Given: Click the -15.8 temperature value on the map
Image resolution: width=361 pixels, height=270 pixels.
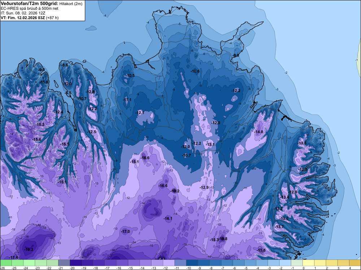Looking at the screenshot, I should coord(261,250).
